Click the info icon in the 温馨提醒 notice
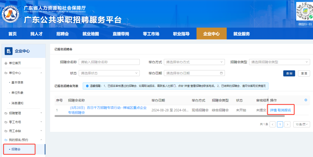Screen dimensions: 313x157 click(87, 86)
